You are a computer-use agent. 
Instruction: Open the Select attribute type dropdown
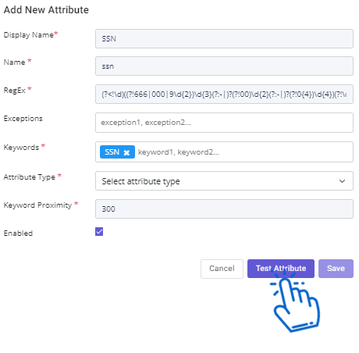click(224, 181)
